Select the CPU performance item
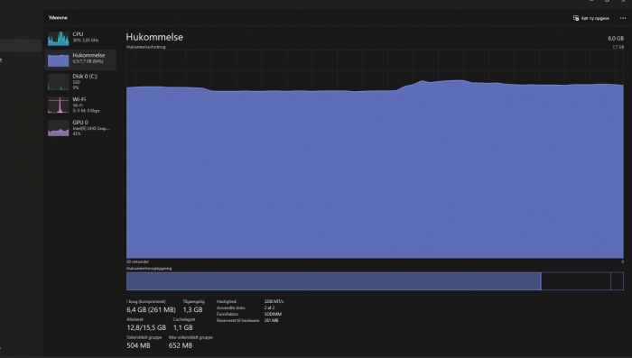The width and height of the screenshot is (632, 358). pos(80,39)
